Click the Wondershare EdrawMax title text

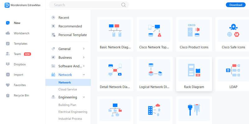(x=26, y=5)
